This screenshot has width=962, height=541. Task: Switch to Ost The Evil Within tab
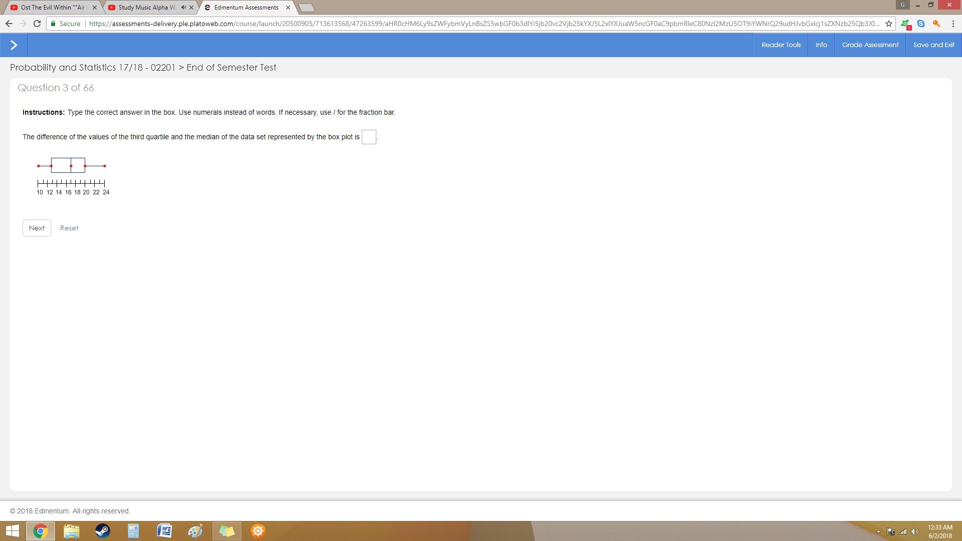[x=50, y=8]
